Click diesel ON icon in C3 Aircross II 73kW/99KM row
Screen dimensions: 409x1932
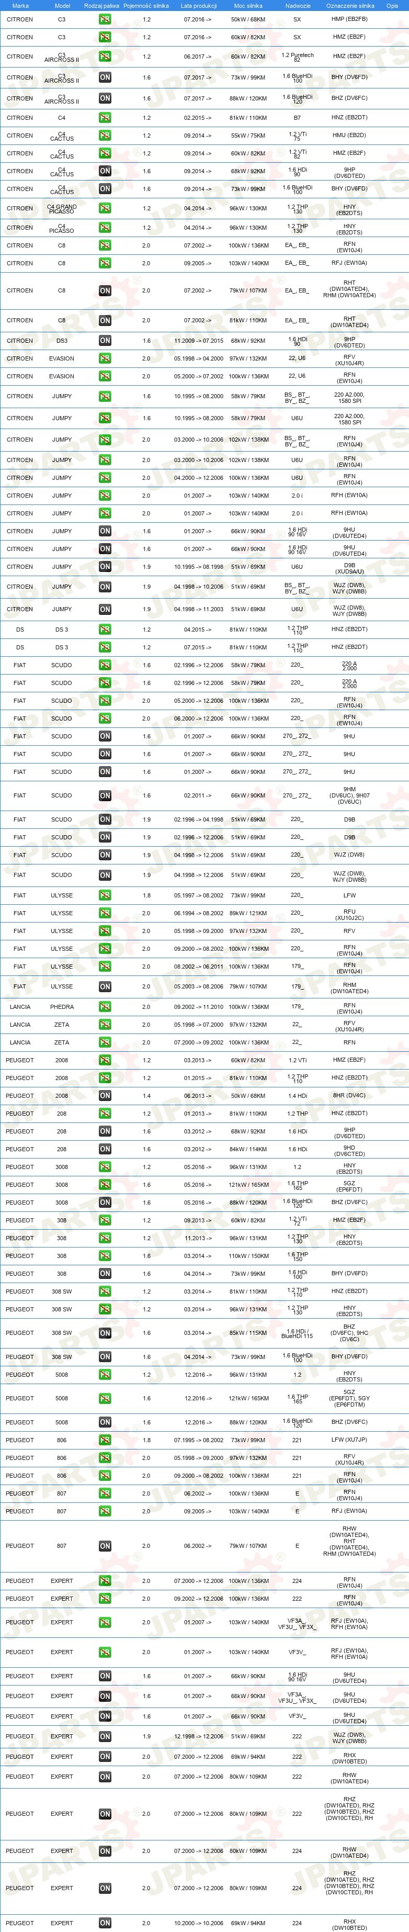click(x=105, y=77)
